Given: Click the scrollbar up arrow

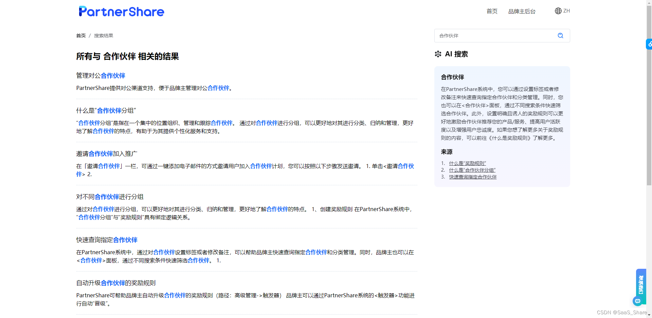Looking at the screenshot, I should 649,3.
